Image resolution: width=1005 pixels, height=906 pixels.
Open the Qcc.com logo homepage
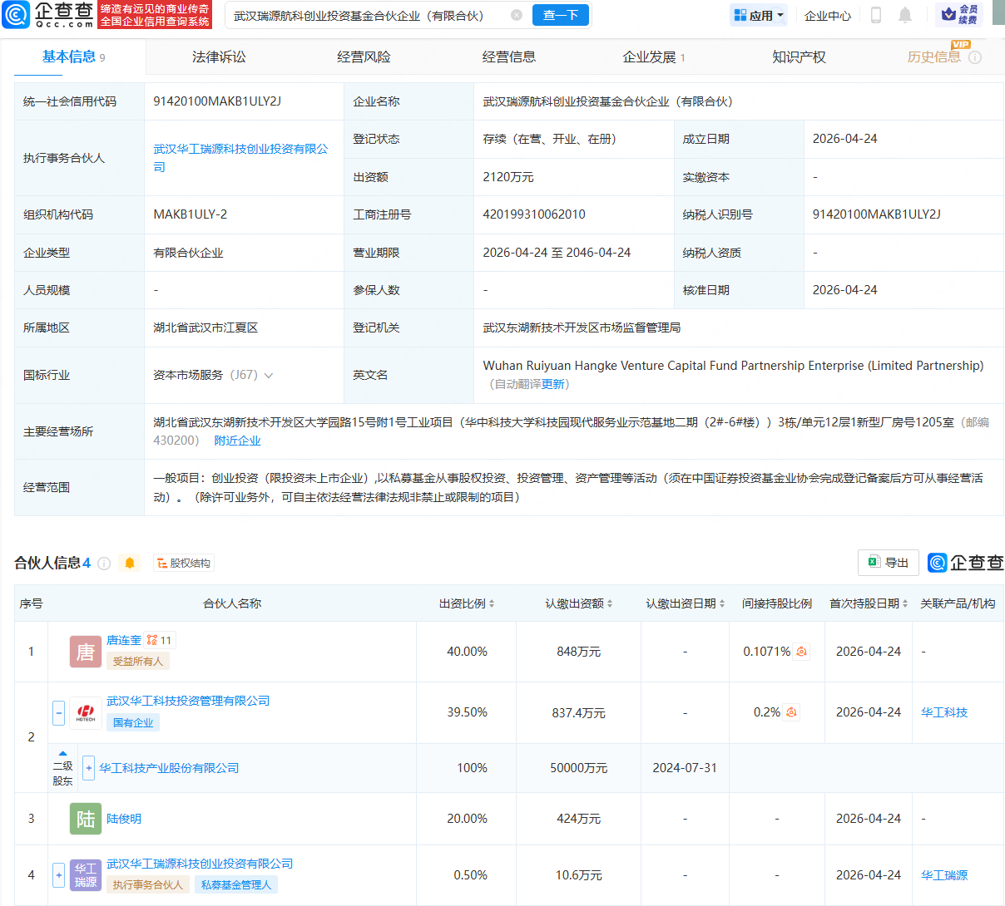48,14
